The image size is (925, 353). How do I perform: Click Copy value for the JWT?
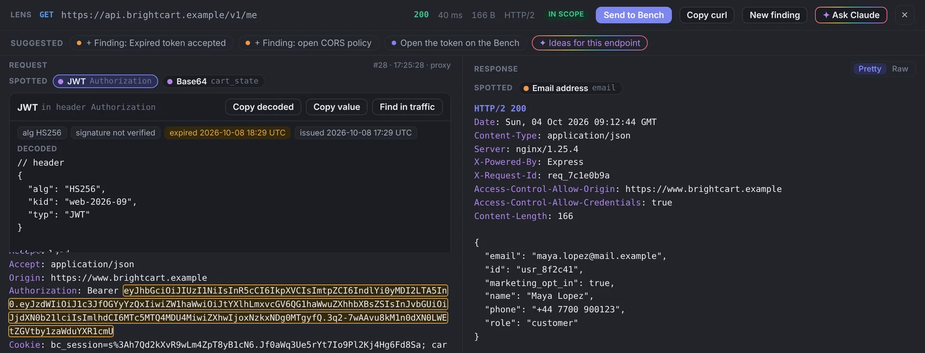[337, 107]
